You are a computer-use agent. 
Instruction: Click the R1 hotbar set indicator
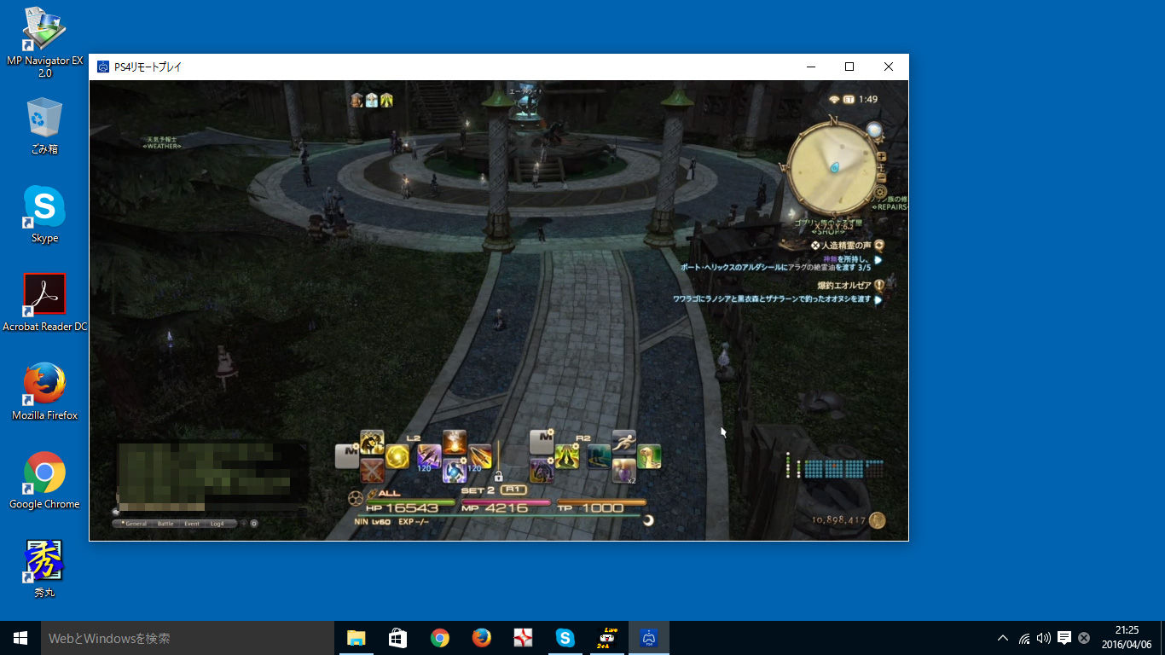coord(513,490)
